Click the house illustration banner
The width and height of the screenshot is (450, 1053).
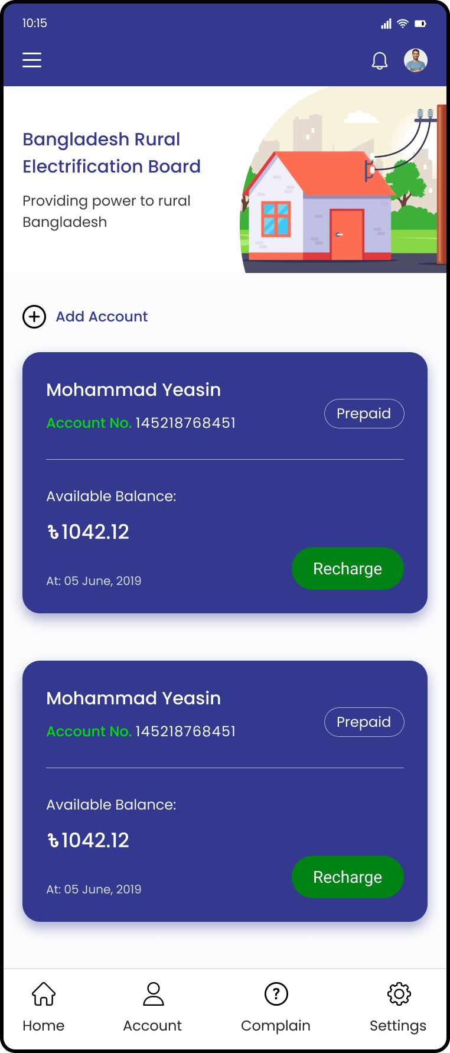coord(343,180)
